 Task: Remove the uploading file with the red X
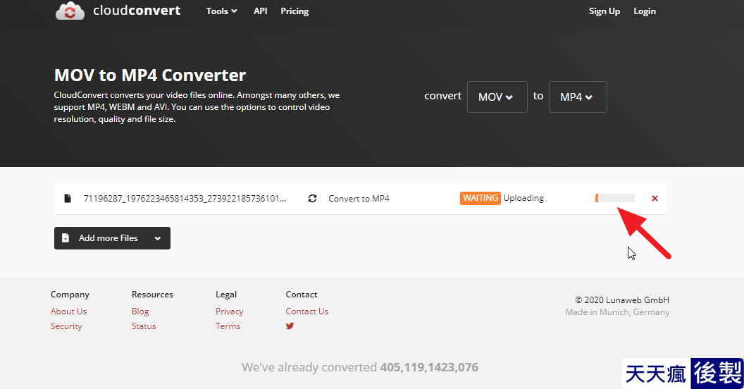655,198
